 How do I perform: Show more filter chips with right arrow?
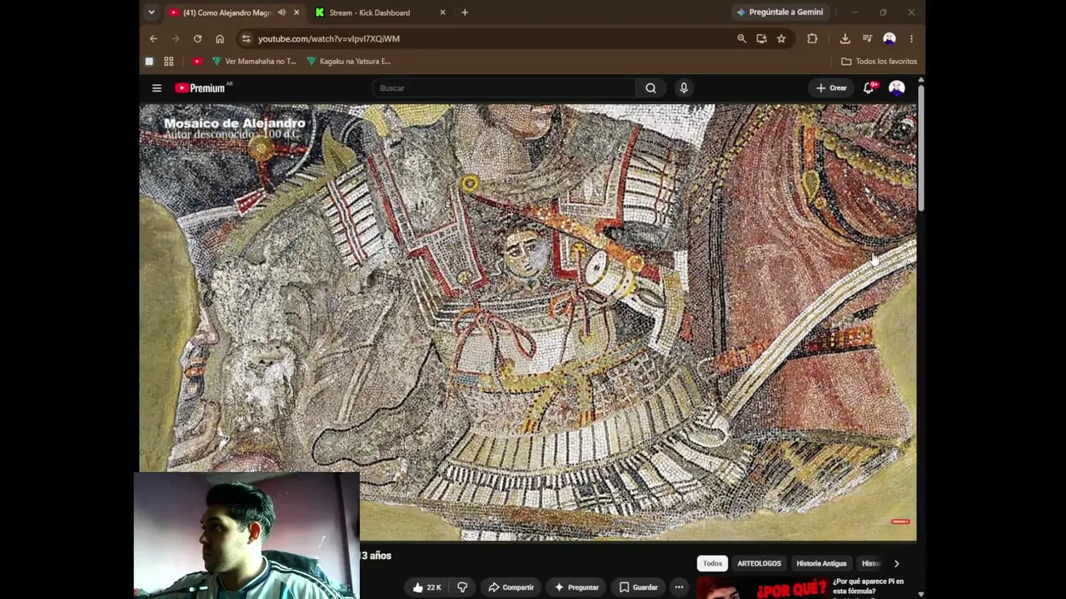[896, 563]
